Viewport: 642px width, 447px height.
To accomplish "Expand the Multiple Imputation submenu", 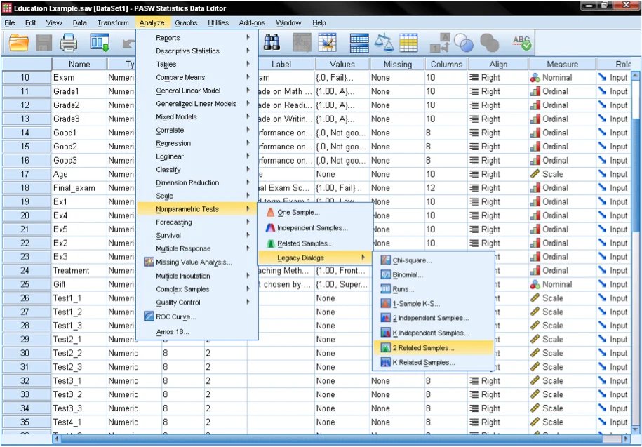I will tap(197, 276).
